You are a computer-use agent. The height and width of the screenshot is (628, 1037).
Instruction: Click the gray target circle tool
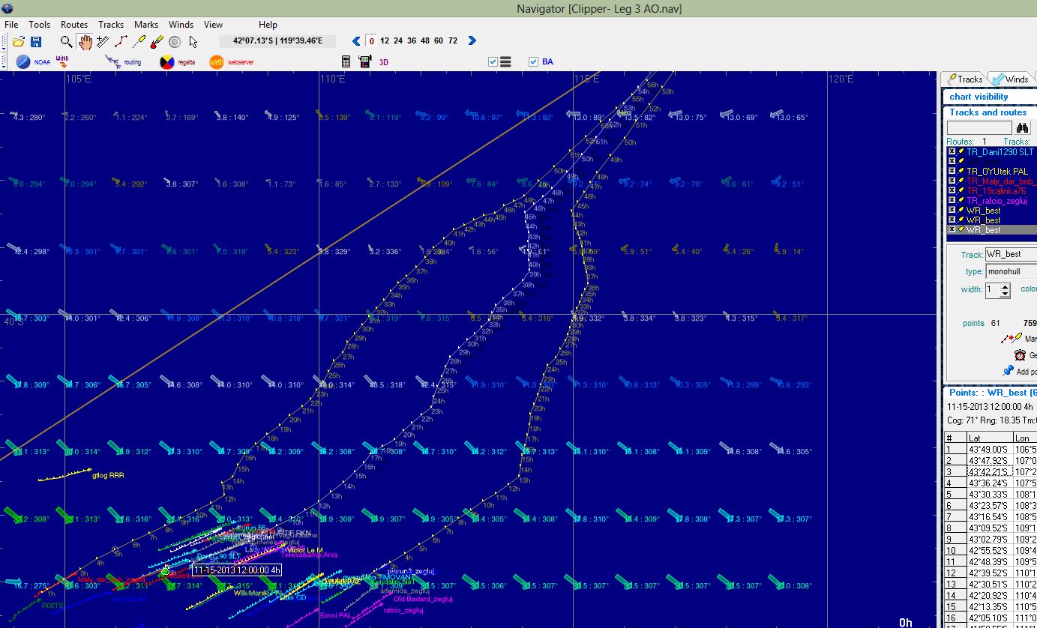pos(175,41)
